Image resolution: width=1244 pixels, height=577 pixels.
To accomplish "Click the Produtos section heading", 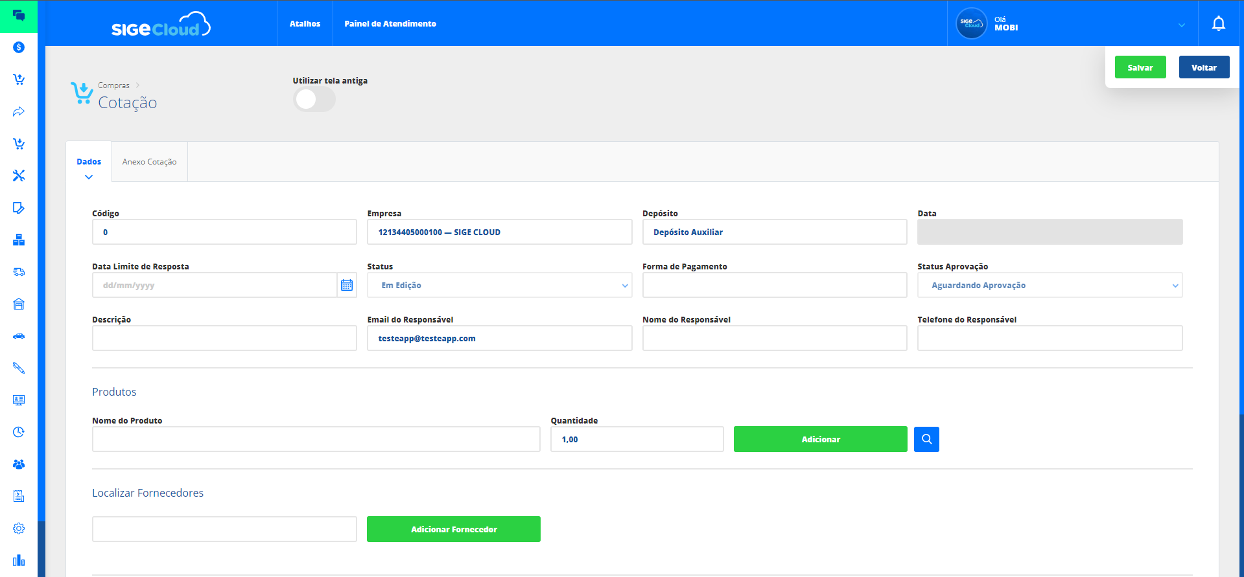I will coord(114,392).
